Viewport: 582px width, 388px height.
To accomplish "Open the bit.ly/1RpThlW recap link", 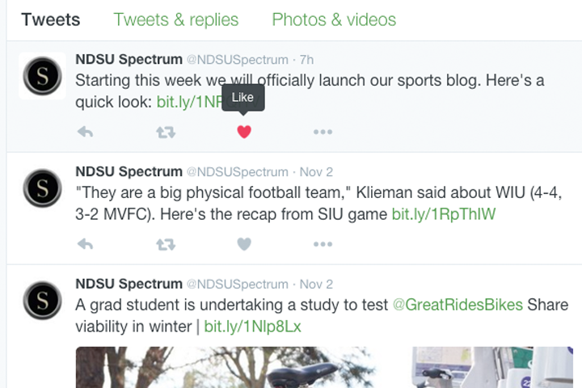I will click(444, 214).
